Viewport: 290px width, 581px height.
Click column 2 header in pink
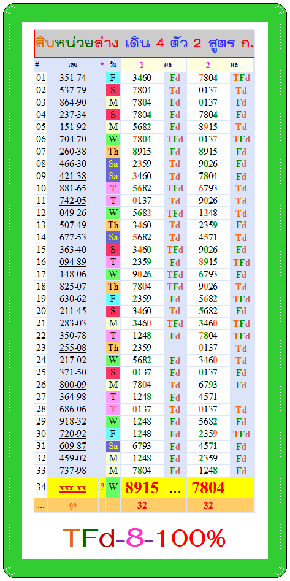click(208, 65)
